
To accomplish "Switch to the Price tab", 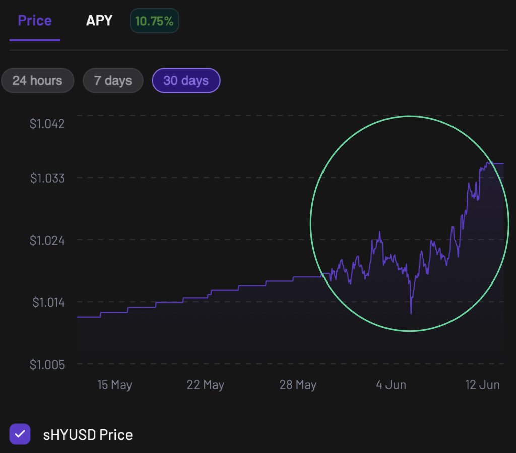I will [35, 20].
